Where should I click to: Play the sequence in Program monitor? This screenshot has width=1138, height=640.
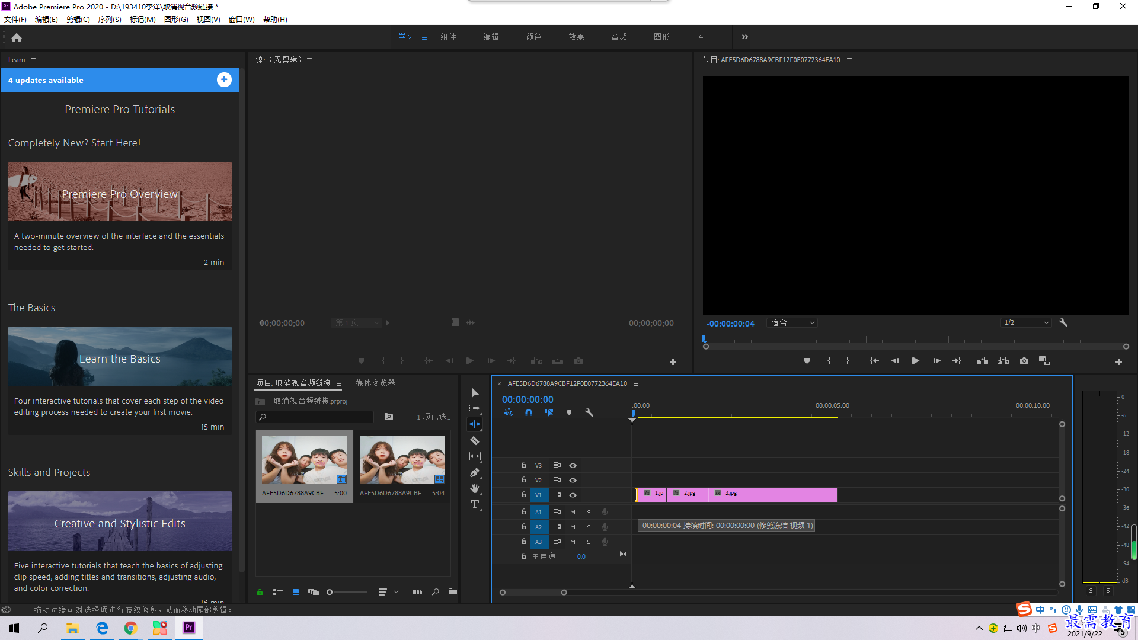[915, 361]
